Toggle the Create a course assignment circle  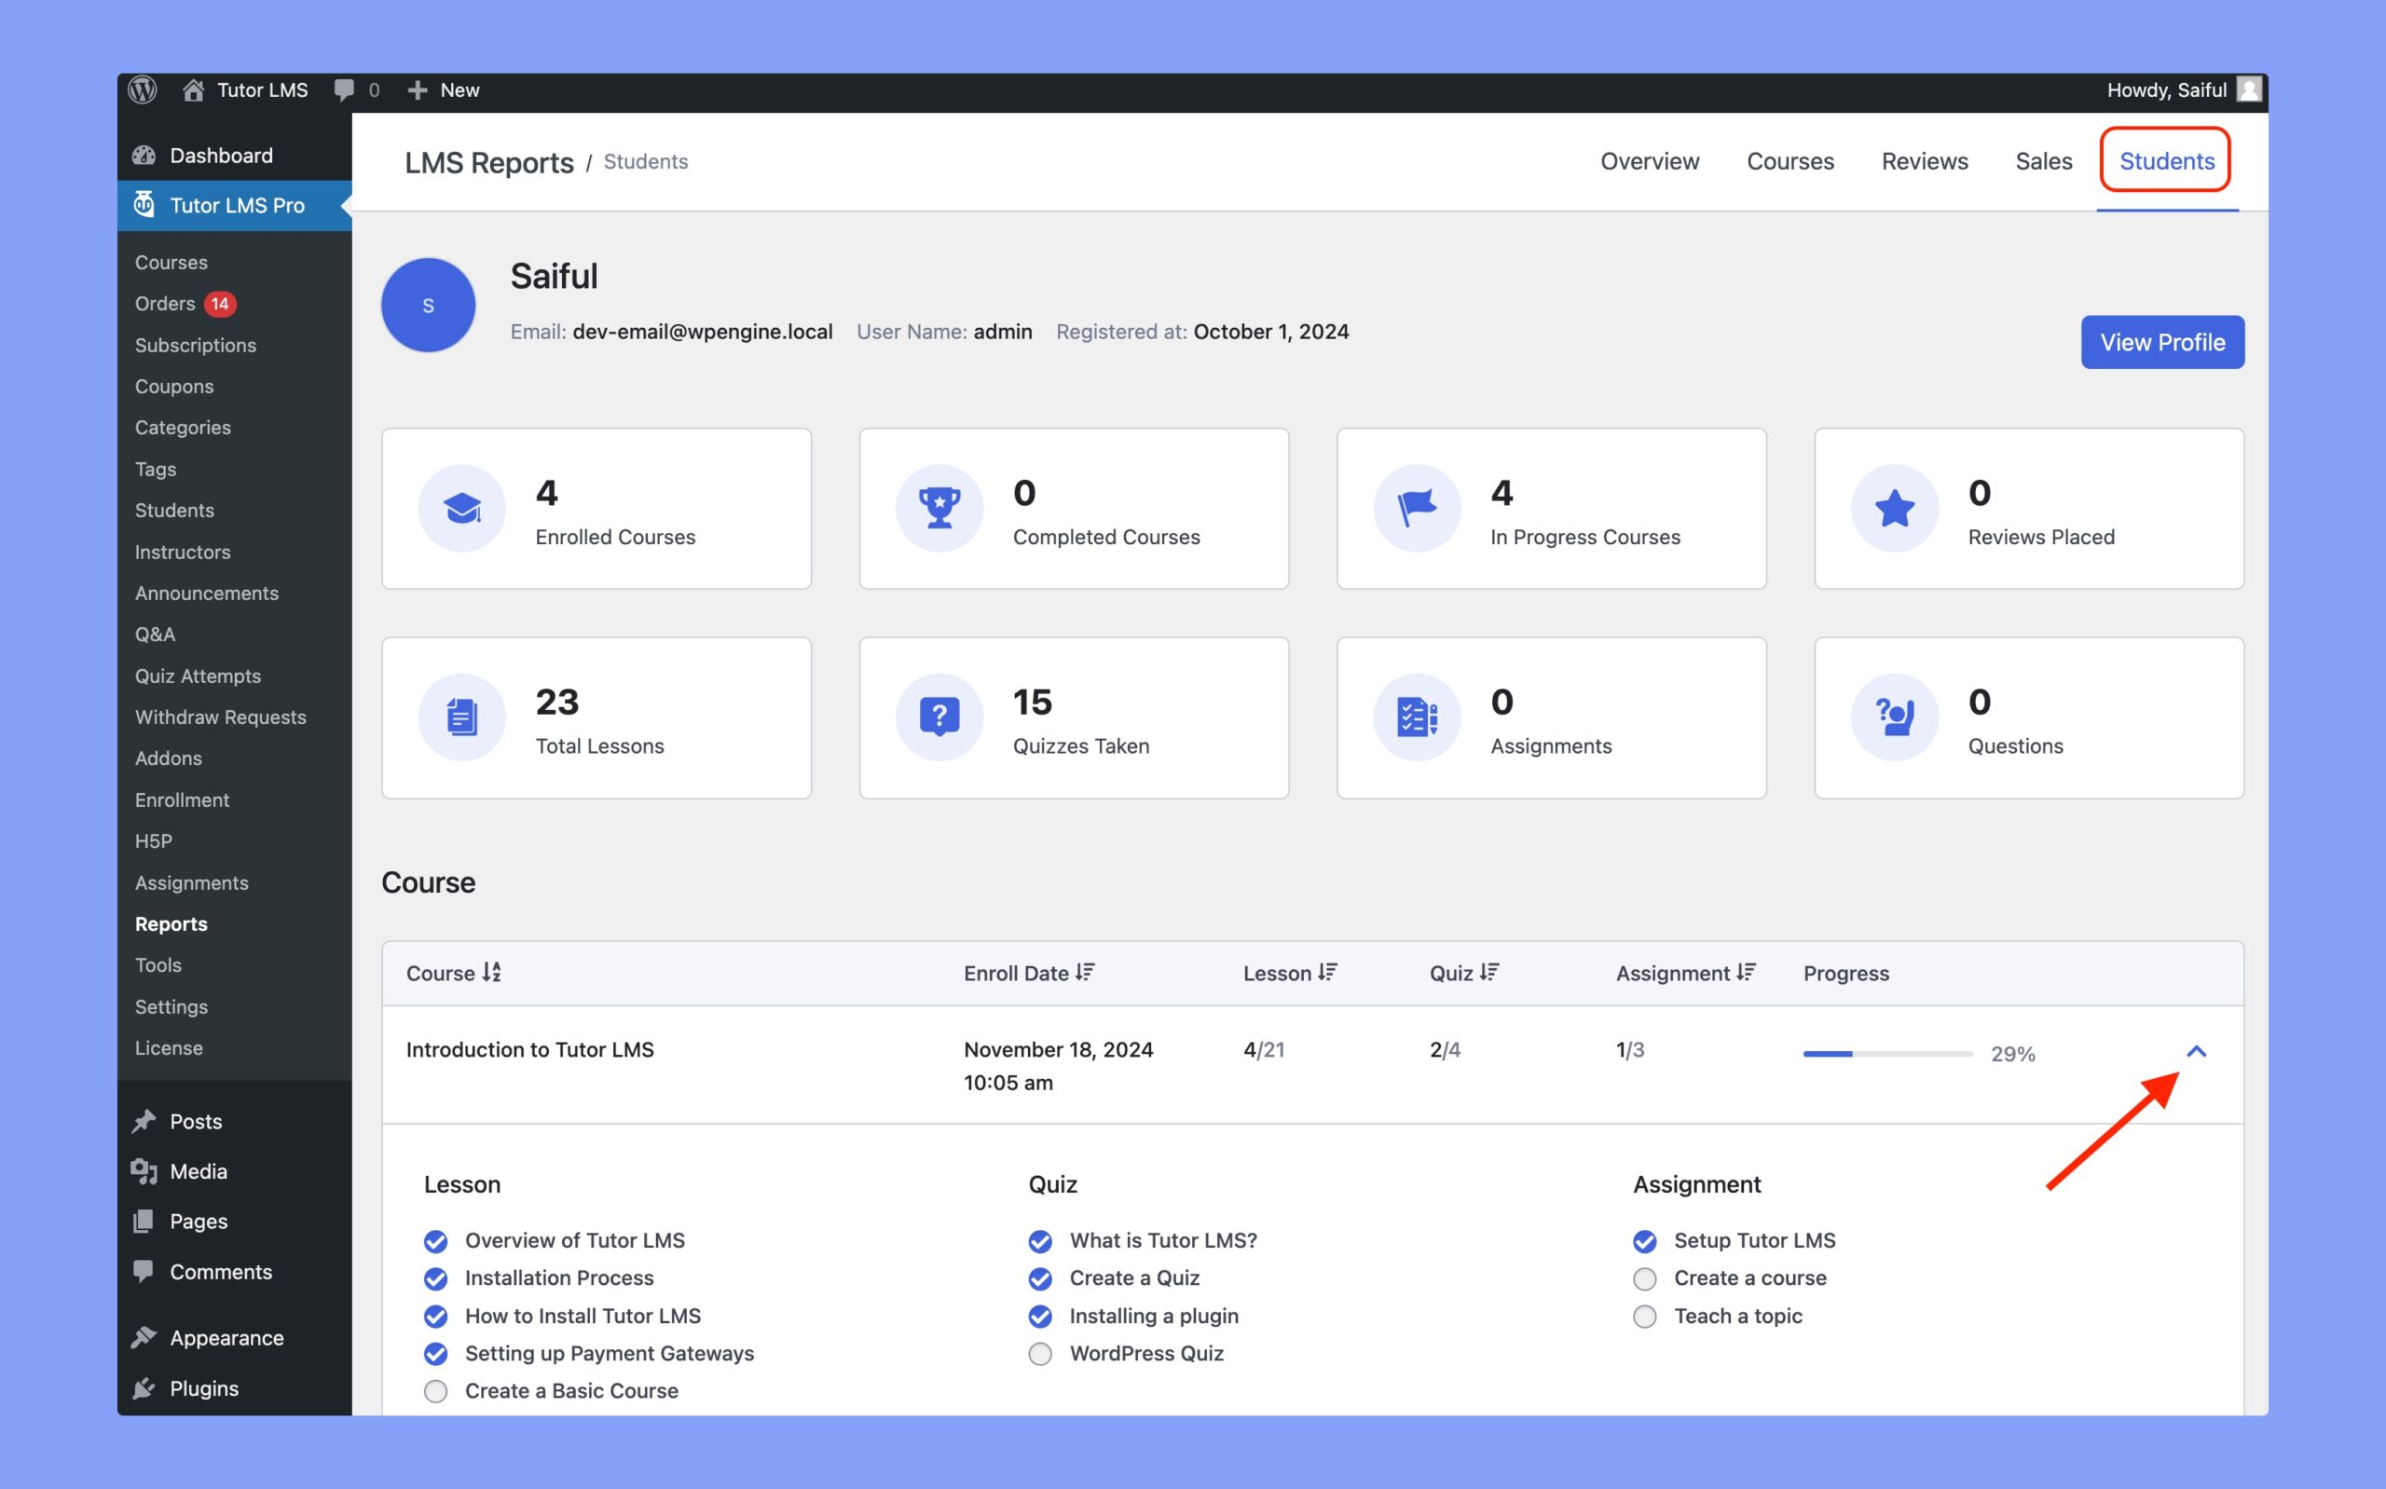(1644, 1278)
